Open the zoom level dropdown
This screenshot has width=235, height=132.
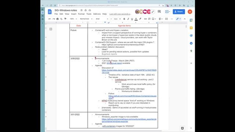coord(73,19)
